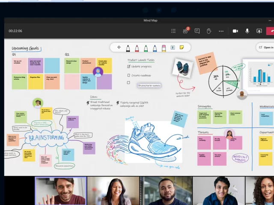Minimize the Mind Map window
Image resolution: width=274 pixels, height=205 pixels.
[270, 20]
